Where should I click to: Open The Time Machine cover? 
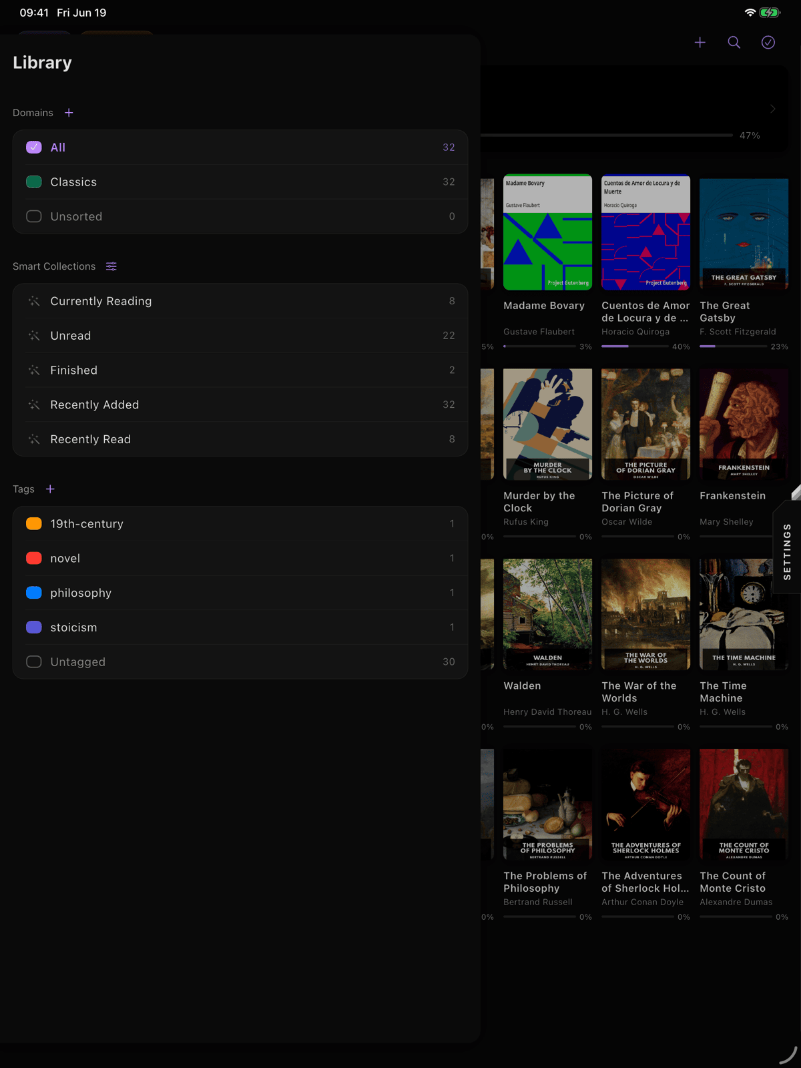[x=744, y=614]
